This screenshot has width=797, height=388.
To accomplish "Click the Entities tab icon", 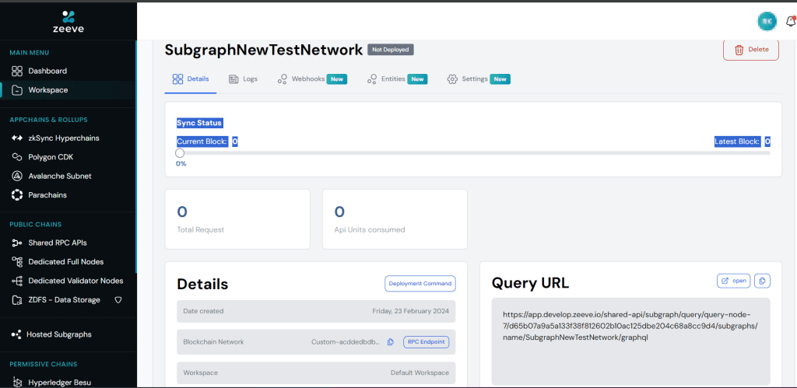I will click(x=372, y=79).
